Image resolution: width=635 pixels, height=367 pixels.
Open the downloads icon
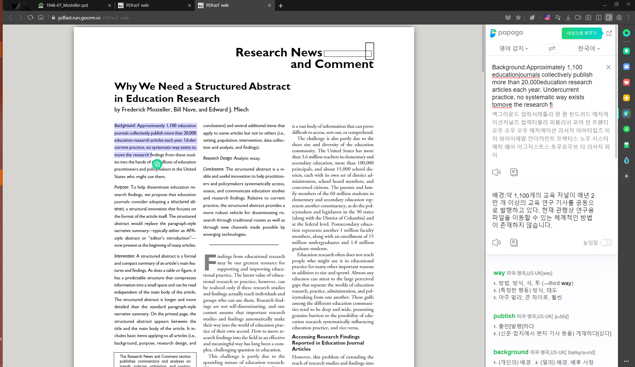(x=568, y=17)
